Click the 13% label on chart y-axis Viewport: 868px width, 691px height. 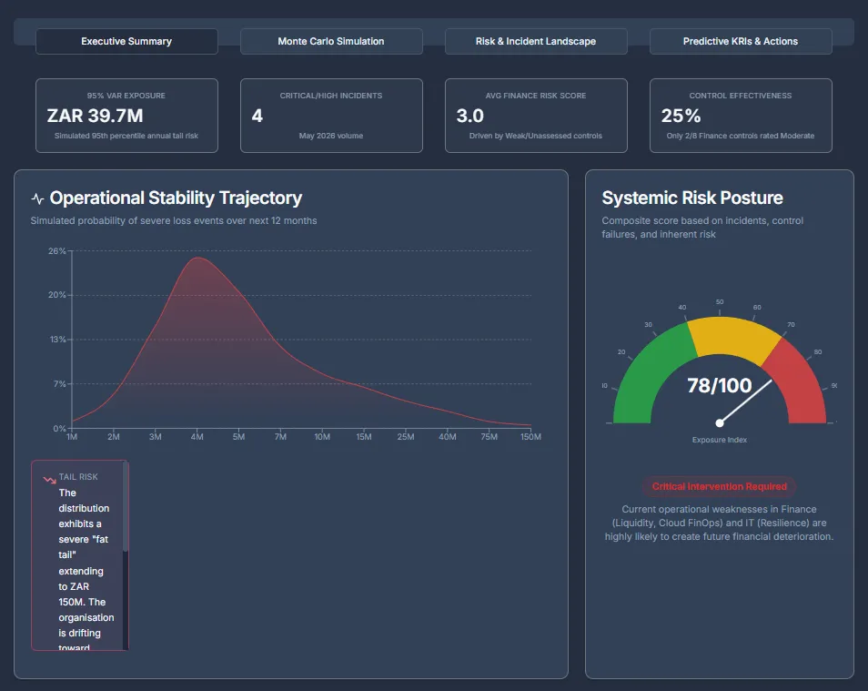pyautogui.click(x=57, y=340)
